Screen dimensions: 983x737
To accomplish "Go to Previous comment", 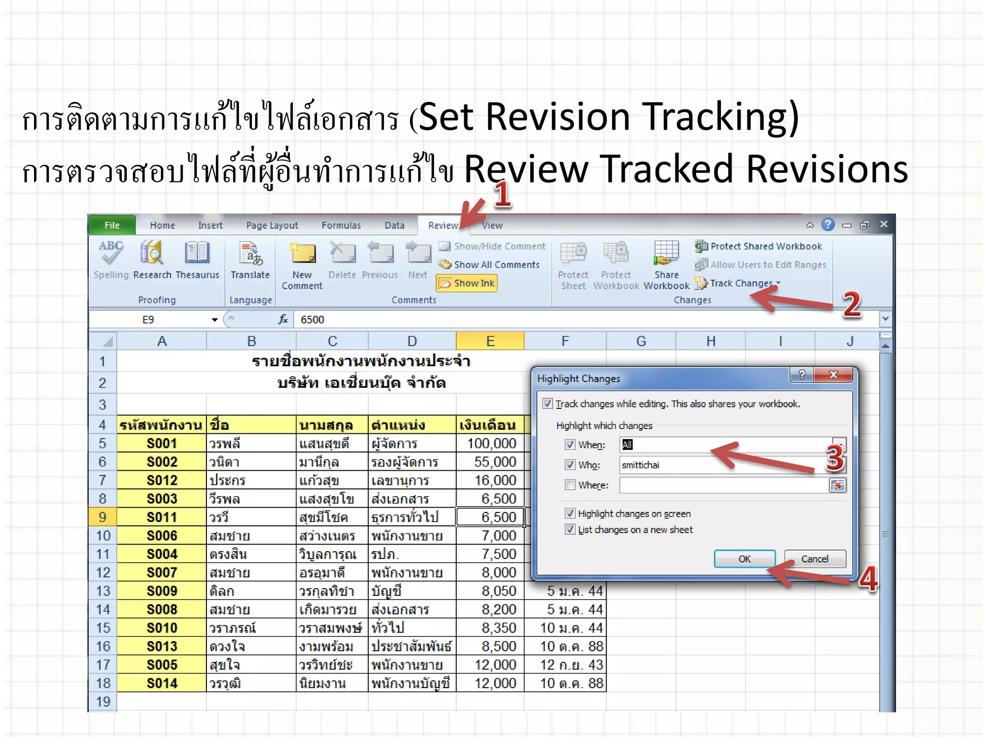I will pyautogui.click(x=380, y=260).
